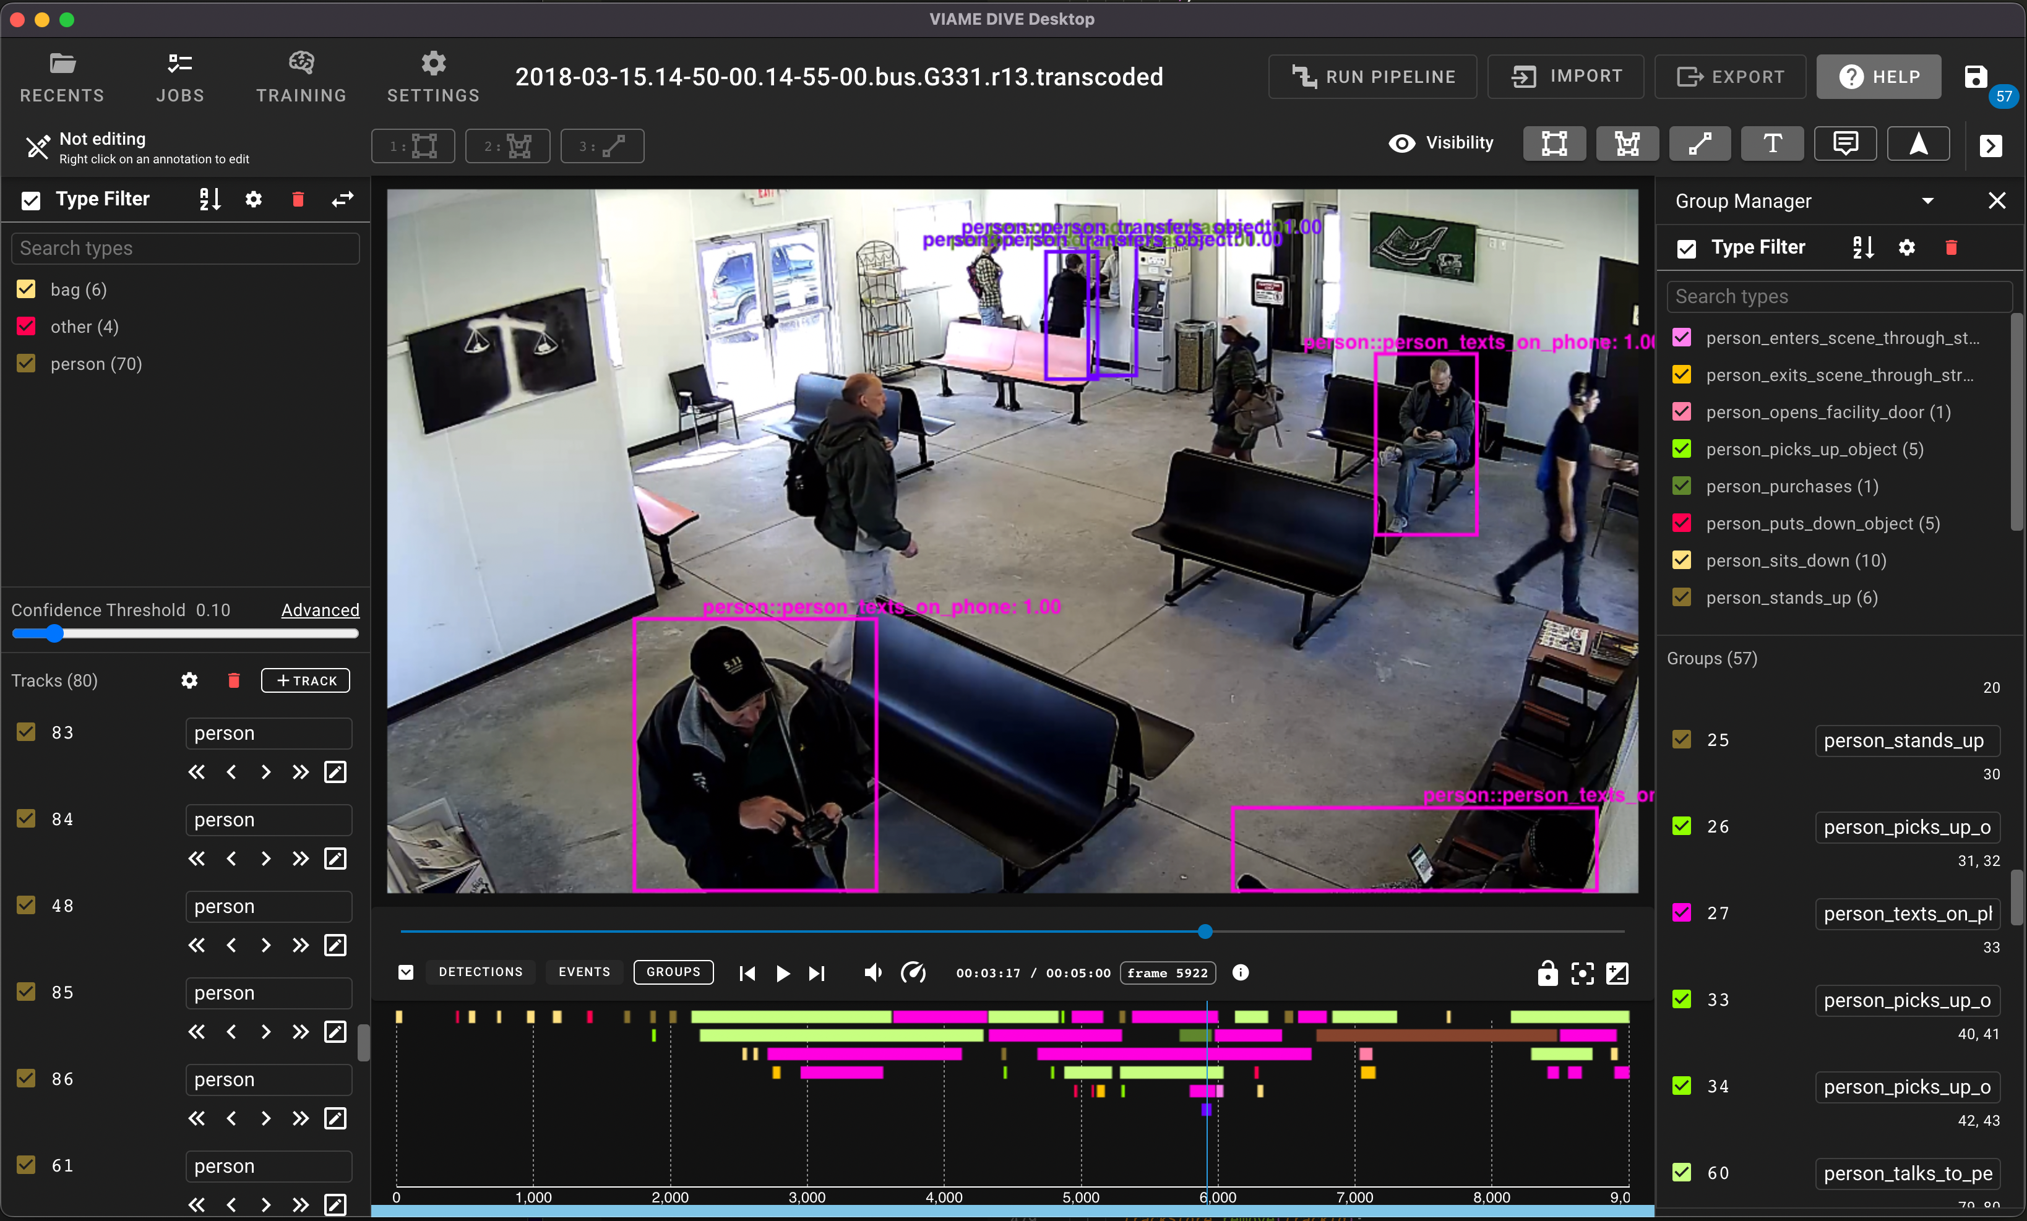Mute the video volume
Viewport: 2027px width, 1221px height.
coord(873,973)
